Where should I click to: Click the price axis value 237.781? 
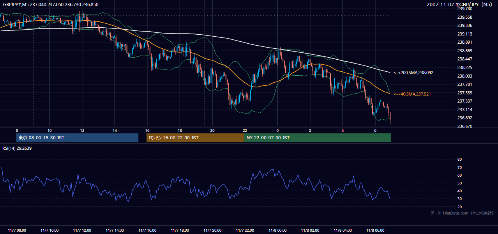464,84
